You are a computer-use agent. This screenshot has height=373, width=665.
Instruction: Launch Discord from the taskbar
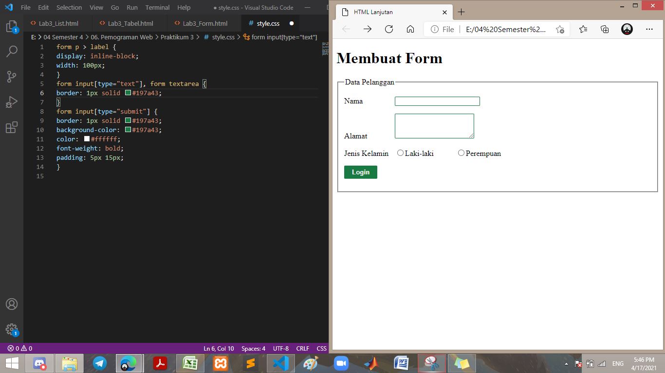[x=39, y=363]
